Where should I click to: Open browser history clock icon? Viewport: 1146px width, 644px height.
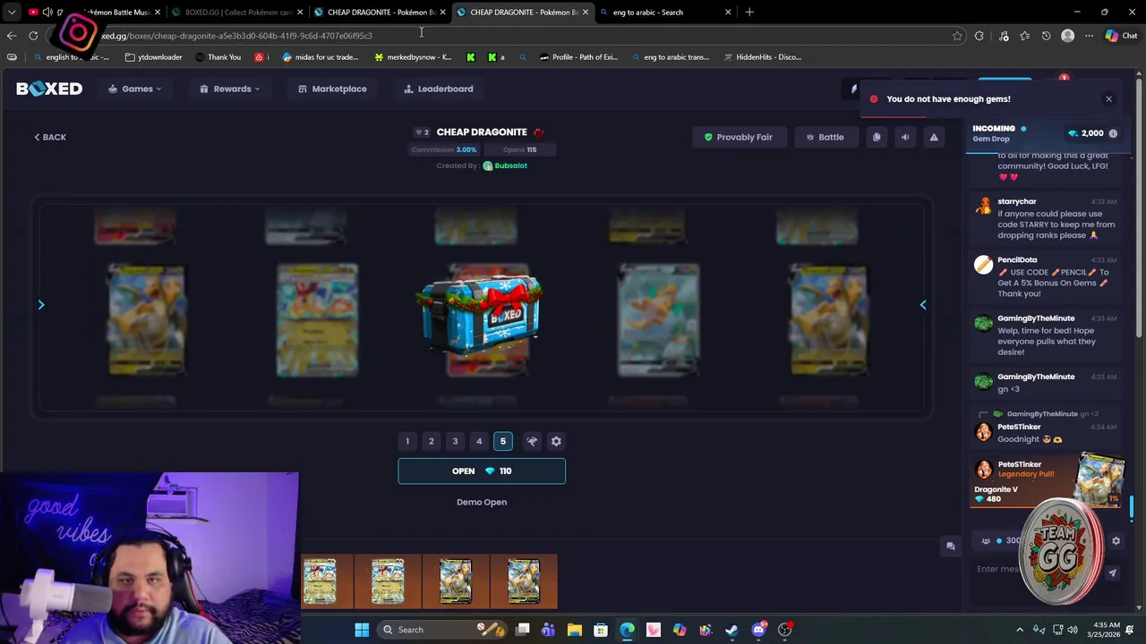pyautogui.click(x=1046, y=36)
